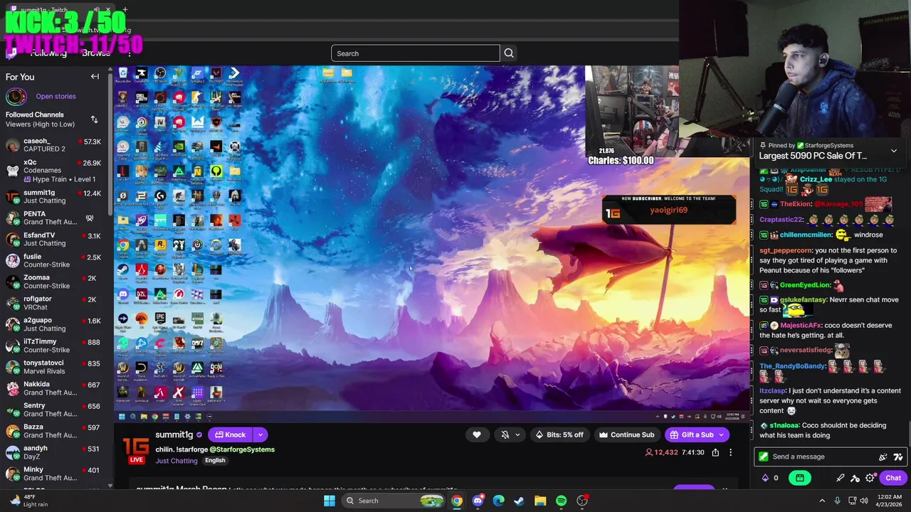Open File Explorer from the taskbar
Image resolution: width=911 pixels, height=512 pixels.
coord(540,501)
